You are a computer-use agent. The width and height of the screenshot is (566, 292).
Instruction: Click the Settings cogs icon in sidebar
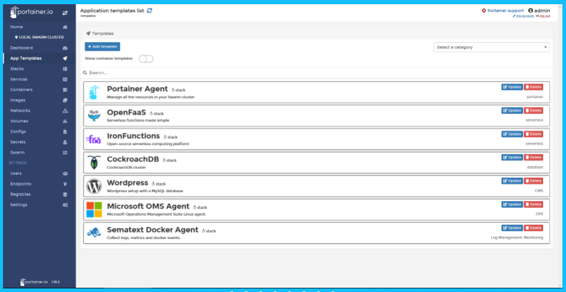click(x=65, y=204)
